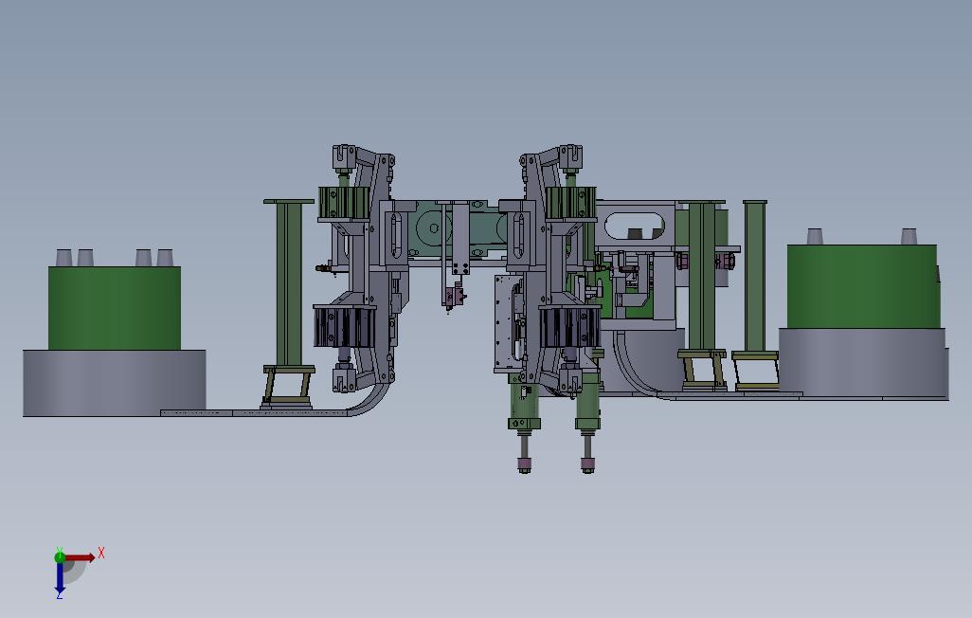The height and width of the screenshot is (618, 972).
Task: Select the right cylinder rod end at the bottom
Action: (587, 464)
